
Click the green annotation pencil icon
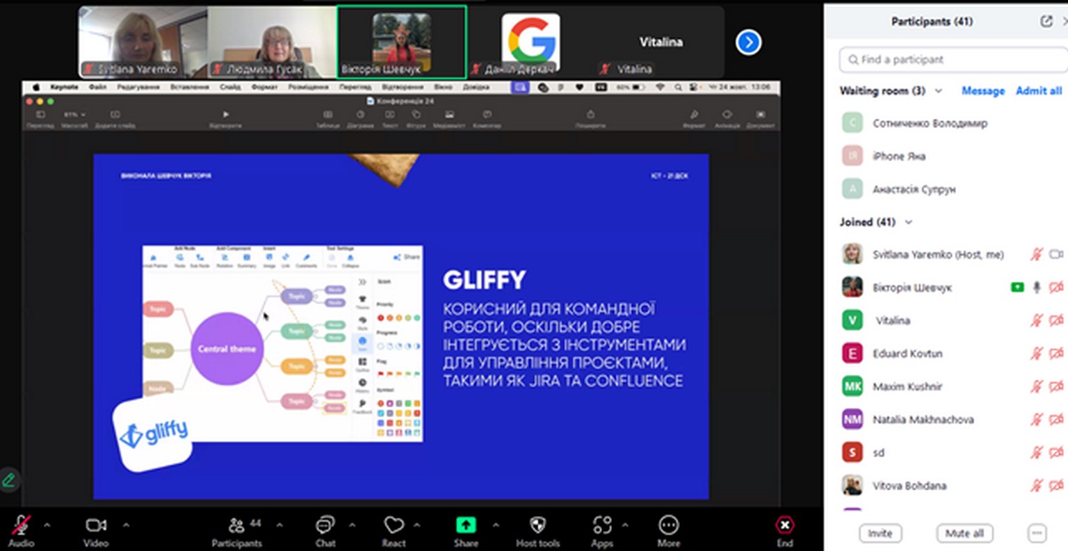point(9,479)
